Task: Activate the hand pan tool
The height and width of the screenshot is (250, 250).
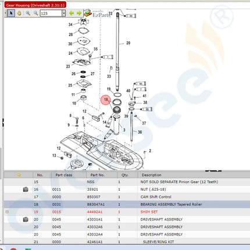Action: [x=19, y=13]
